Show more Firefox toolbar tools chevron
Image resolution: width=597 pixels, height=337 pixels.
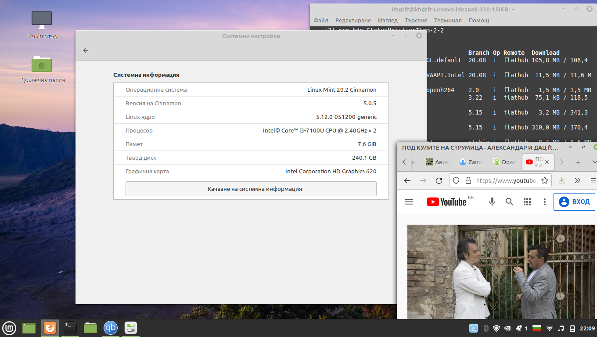click(577, 180)
